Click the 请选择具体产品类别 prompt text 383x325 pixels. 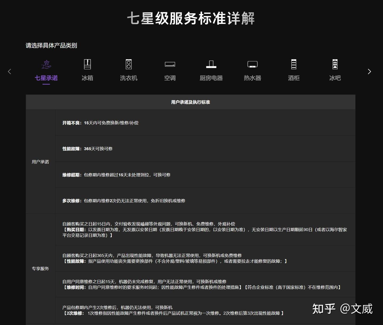point(51,45)
